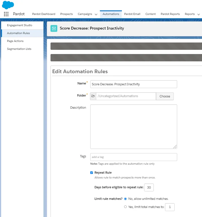
Task: Click the Salesforce cloud logo
Action: pyautogui.click(x=8, y=5)
